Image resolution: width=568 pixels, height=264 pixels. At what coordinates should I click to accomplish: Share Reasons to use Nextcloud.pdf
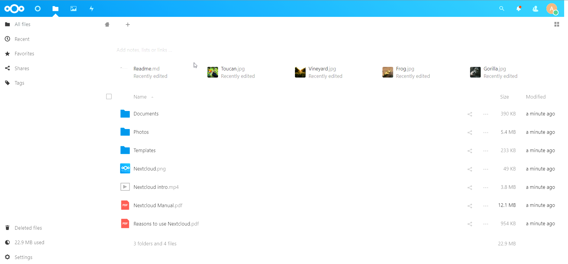pos(470,224)
